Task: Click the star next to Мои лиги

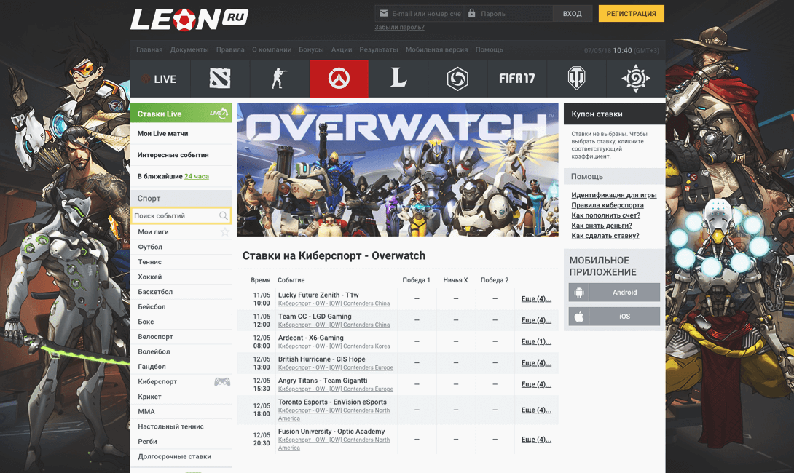Action: [225, 231]
